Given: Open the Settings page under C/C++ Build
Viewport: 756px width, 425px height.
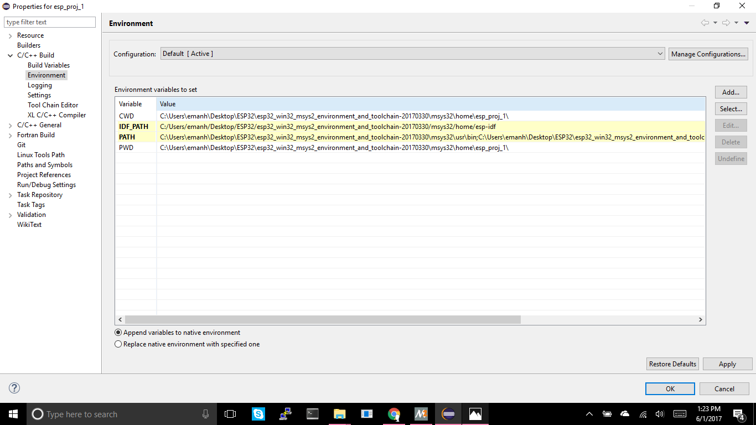Looking at the screenshot, I should tap(39, 95).
